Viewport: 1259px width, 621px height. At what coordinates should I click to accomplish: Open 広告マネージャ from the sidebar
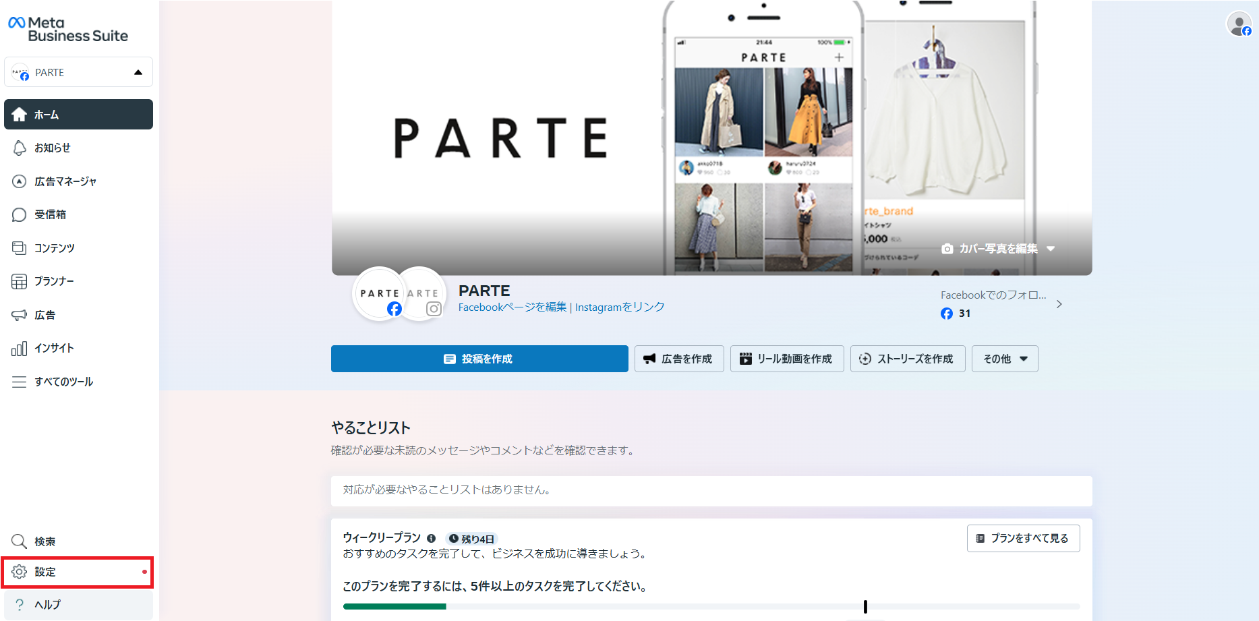pos(78,181)
